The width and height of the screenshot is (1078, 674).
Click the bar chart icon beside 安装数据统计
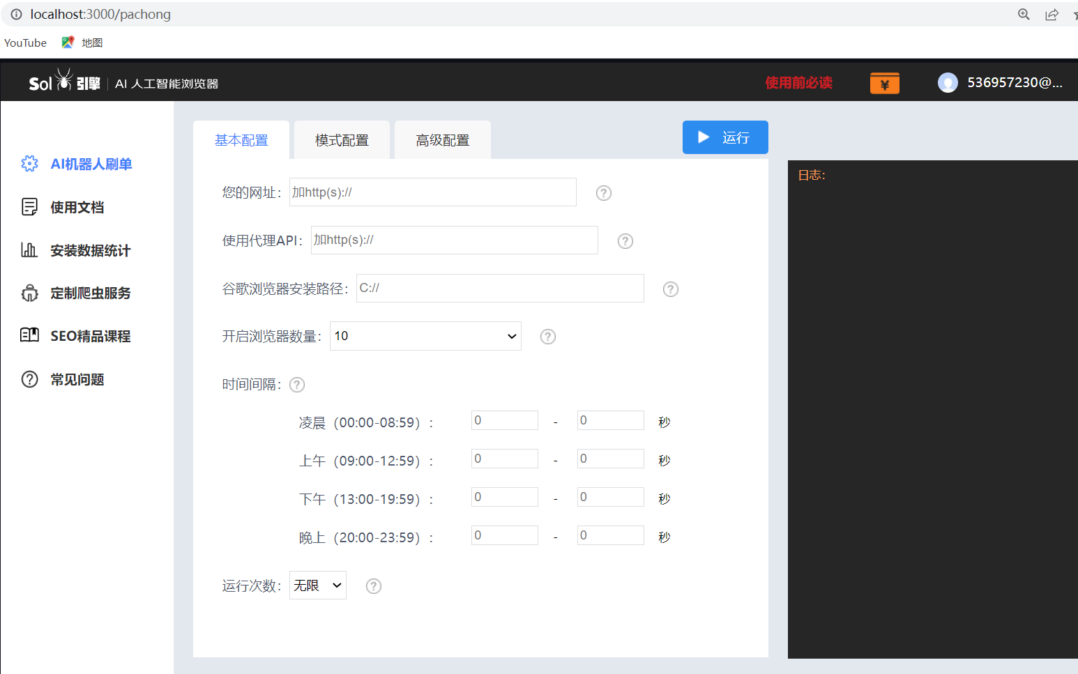pos(29,250)
